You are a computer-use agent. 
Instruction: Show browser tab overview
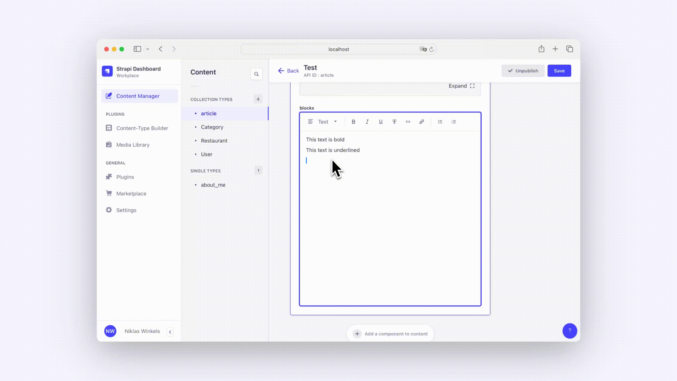pos(569,49)
